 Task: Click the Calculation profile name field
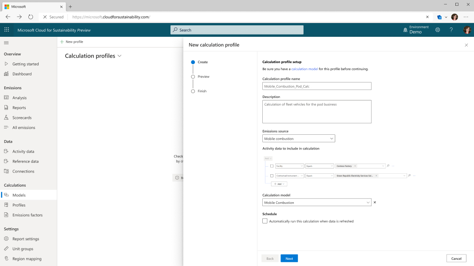317,86
